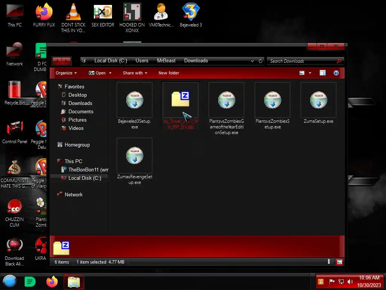Navigate to MrBeast in breadcrumb
The height and width of the screenshot is (290, 386).
point(166,61)
